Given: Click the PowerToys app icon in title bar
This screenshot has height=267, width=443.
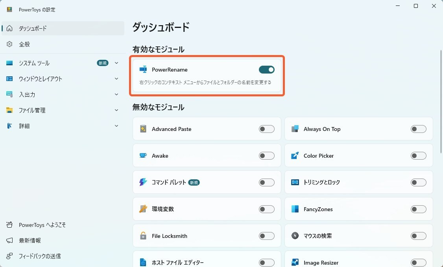Looking at the screenshot, I should (x=9, y=9).
